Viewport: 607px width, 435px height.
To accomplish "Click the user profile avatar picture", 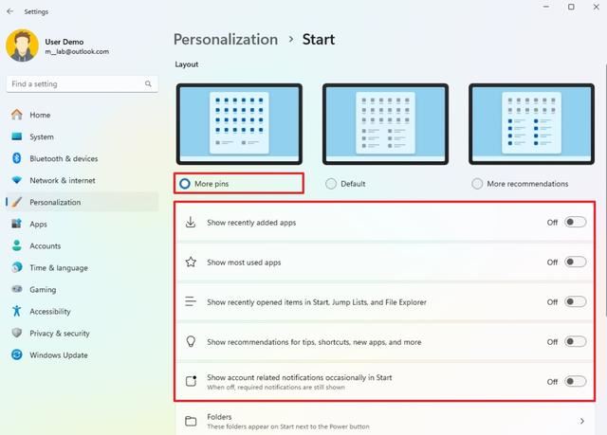I will [x=23, y=45].
